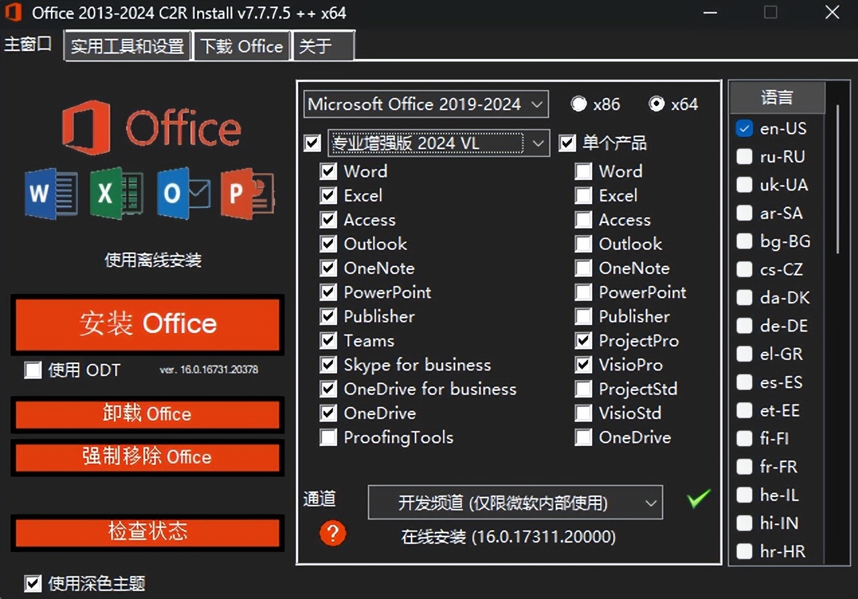Check the es-ES language checkbox
The image size is (858, 599).
pyautogui.click(x=745, y=382)
